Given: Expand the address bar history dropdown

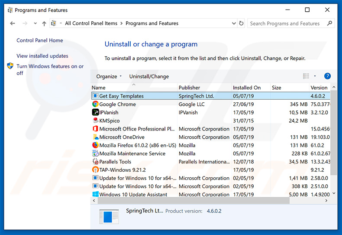Looking at the screenshot, I should pyautogui.click(x=234, y=23).
